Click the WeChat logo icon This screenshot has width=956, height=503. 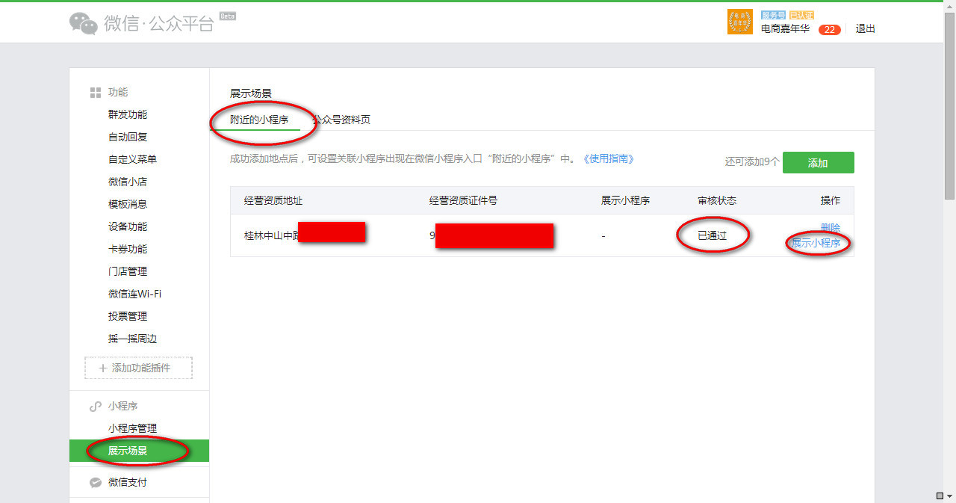(84, 23)
